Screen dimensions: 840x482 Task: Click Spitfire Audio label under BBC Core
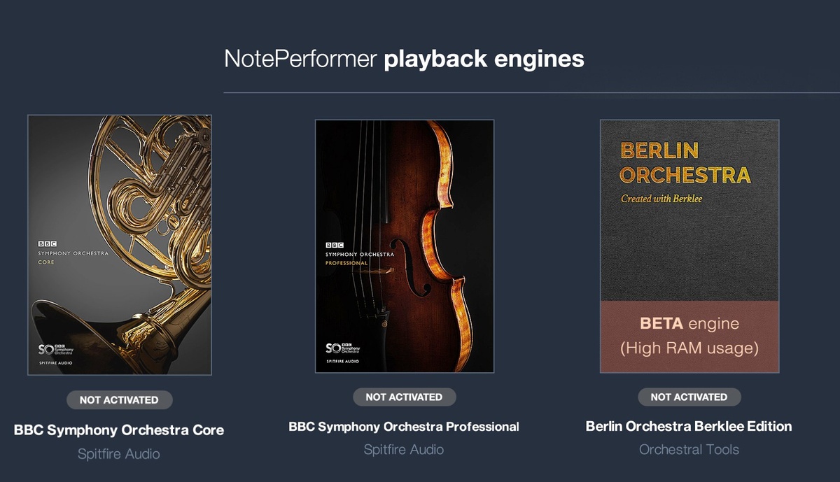pos(119,454)
